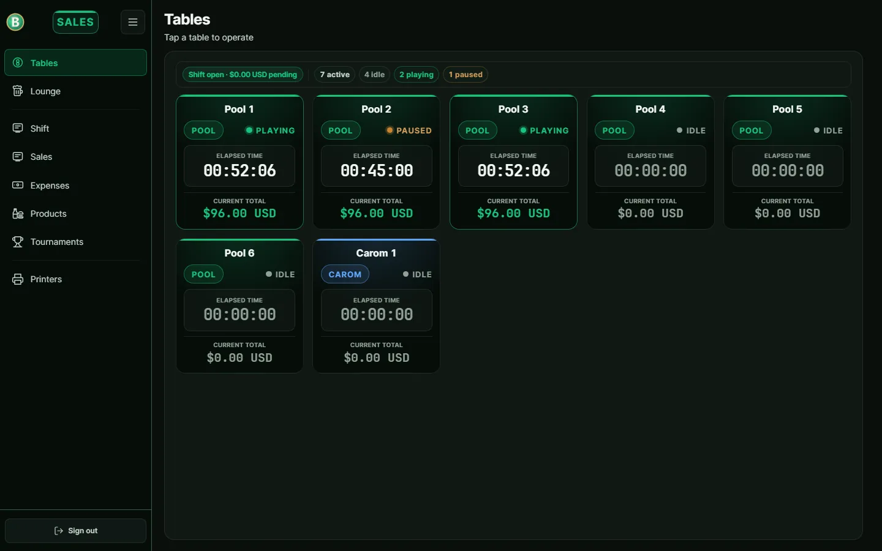The image size is (882, 551).
Task: Click the 00:45:00 elapsed time on Pool 2
Action: pyautogui.click(x=377, y=170)
